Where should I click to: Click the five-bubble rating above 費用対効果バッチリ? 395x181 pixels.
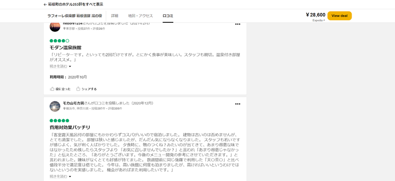[x=59, y=120]
